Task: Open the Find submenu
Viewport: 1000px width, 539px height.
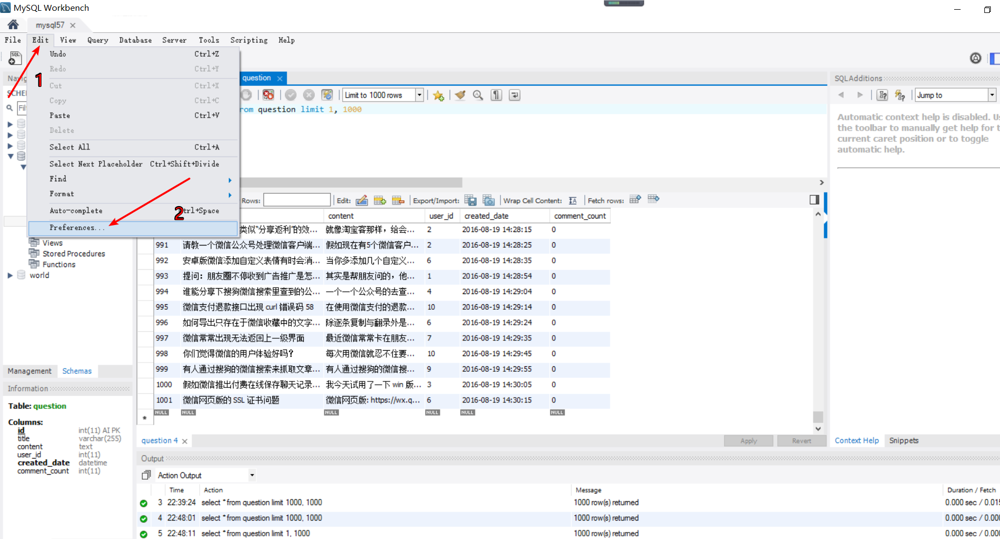Action: click(x=133, y=179)
